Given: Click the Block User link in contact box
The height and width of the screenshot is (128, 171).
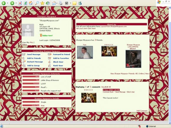Looking at the screenshot, I should pyautogui.click(x=58, y=62).
